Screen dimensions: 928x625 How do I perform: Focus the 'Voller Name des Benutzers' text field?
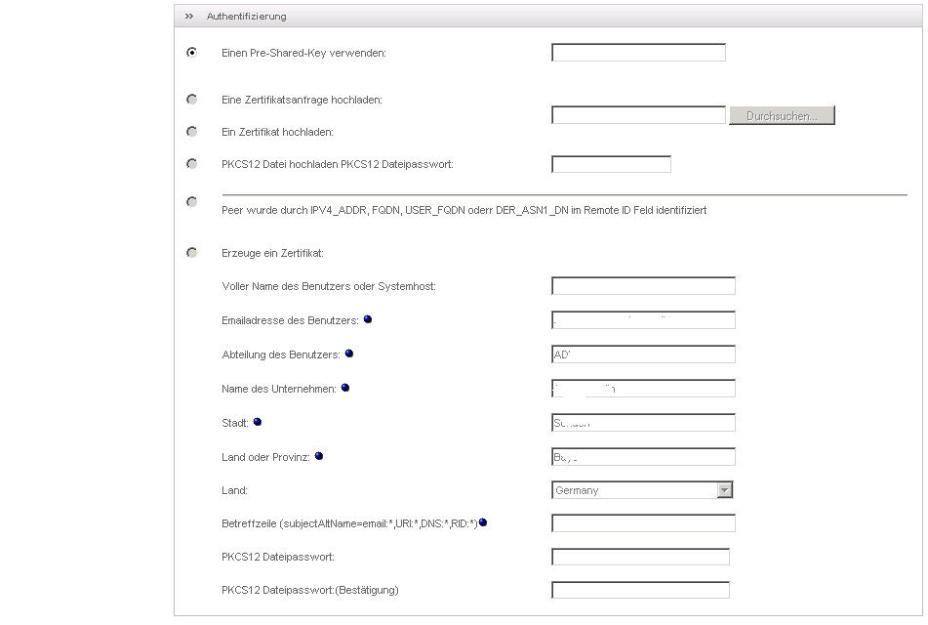coord(643,286)
